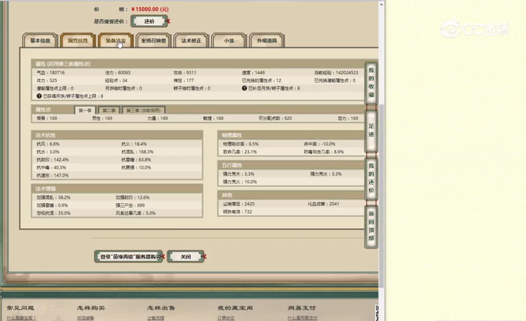
Task: Click the 命中率：-10.0% entry
Action: tap(320, 144)
